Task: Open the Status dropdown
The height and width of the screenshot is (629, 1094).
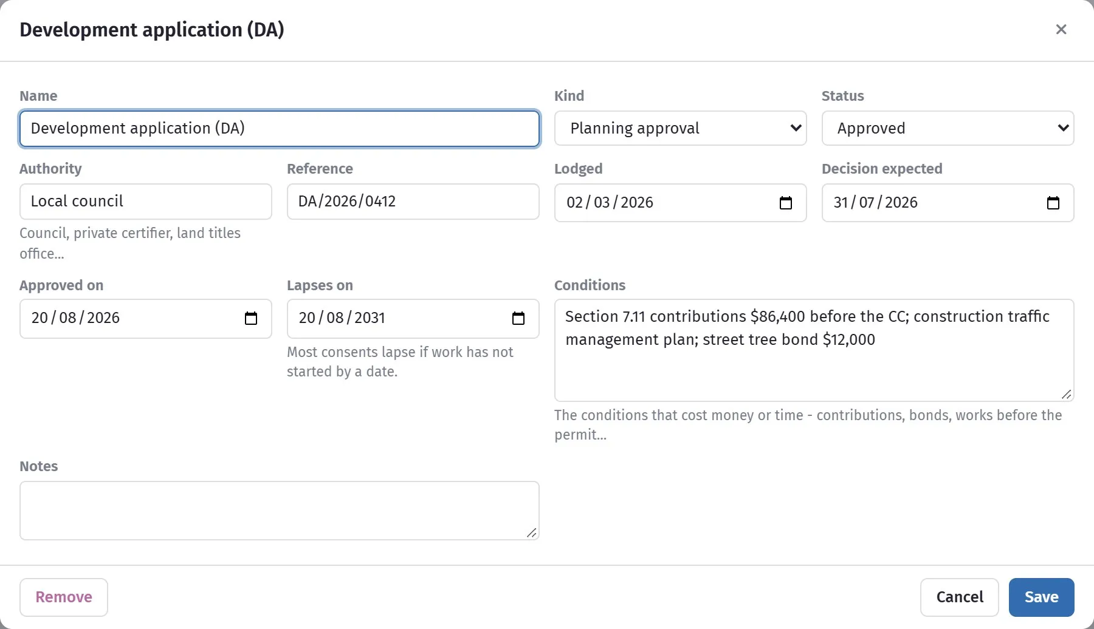Action: 948,128
